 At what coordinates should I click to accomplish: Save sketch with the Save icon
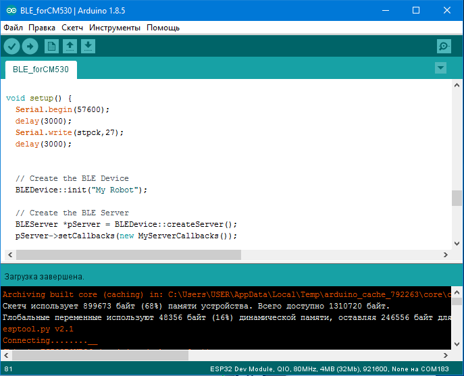88,46
